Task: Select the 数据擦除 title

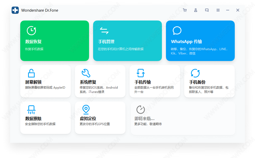Action: [x=33, y=118]
